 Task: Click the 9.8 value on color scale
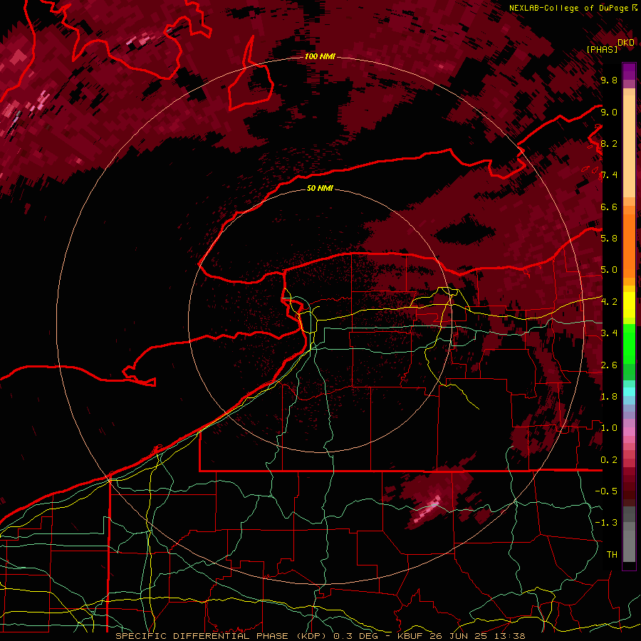pos(609,80)
